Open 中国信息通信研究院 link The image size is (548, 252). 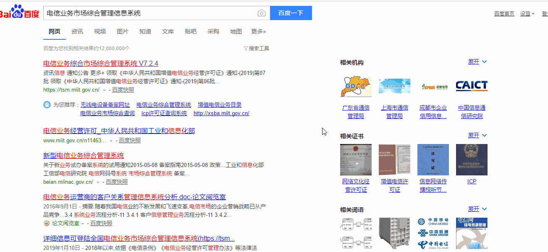click(472, 112)
